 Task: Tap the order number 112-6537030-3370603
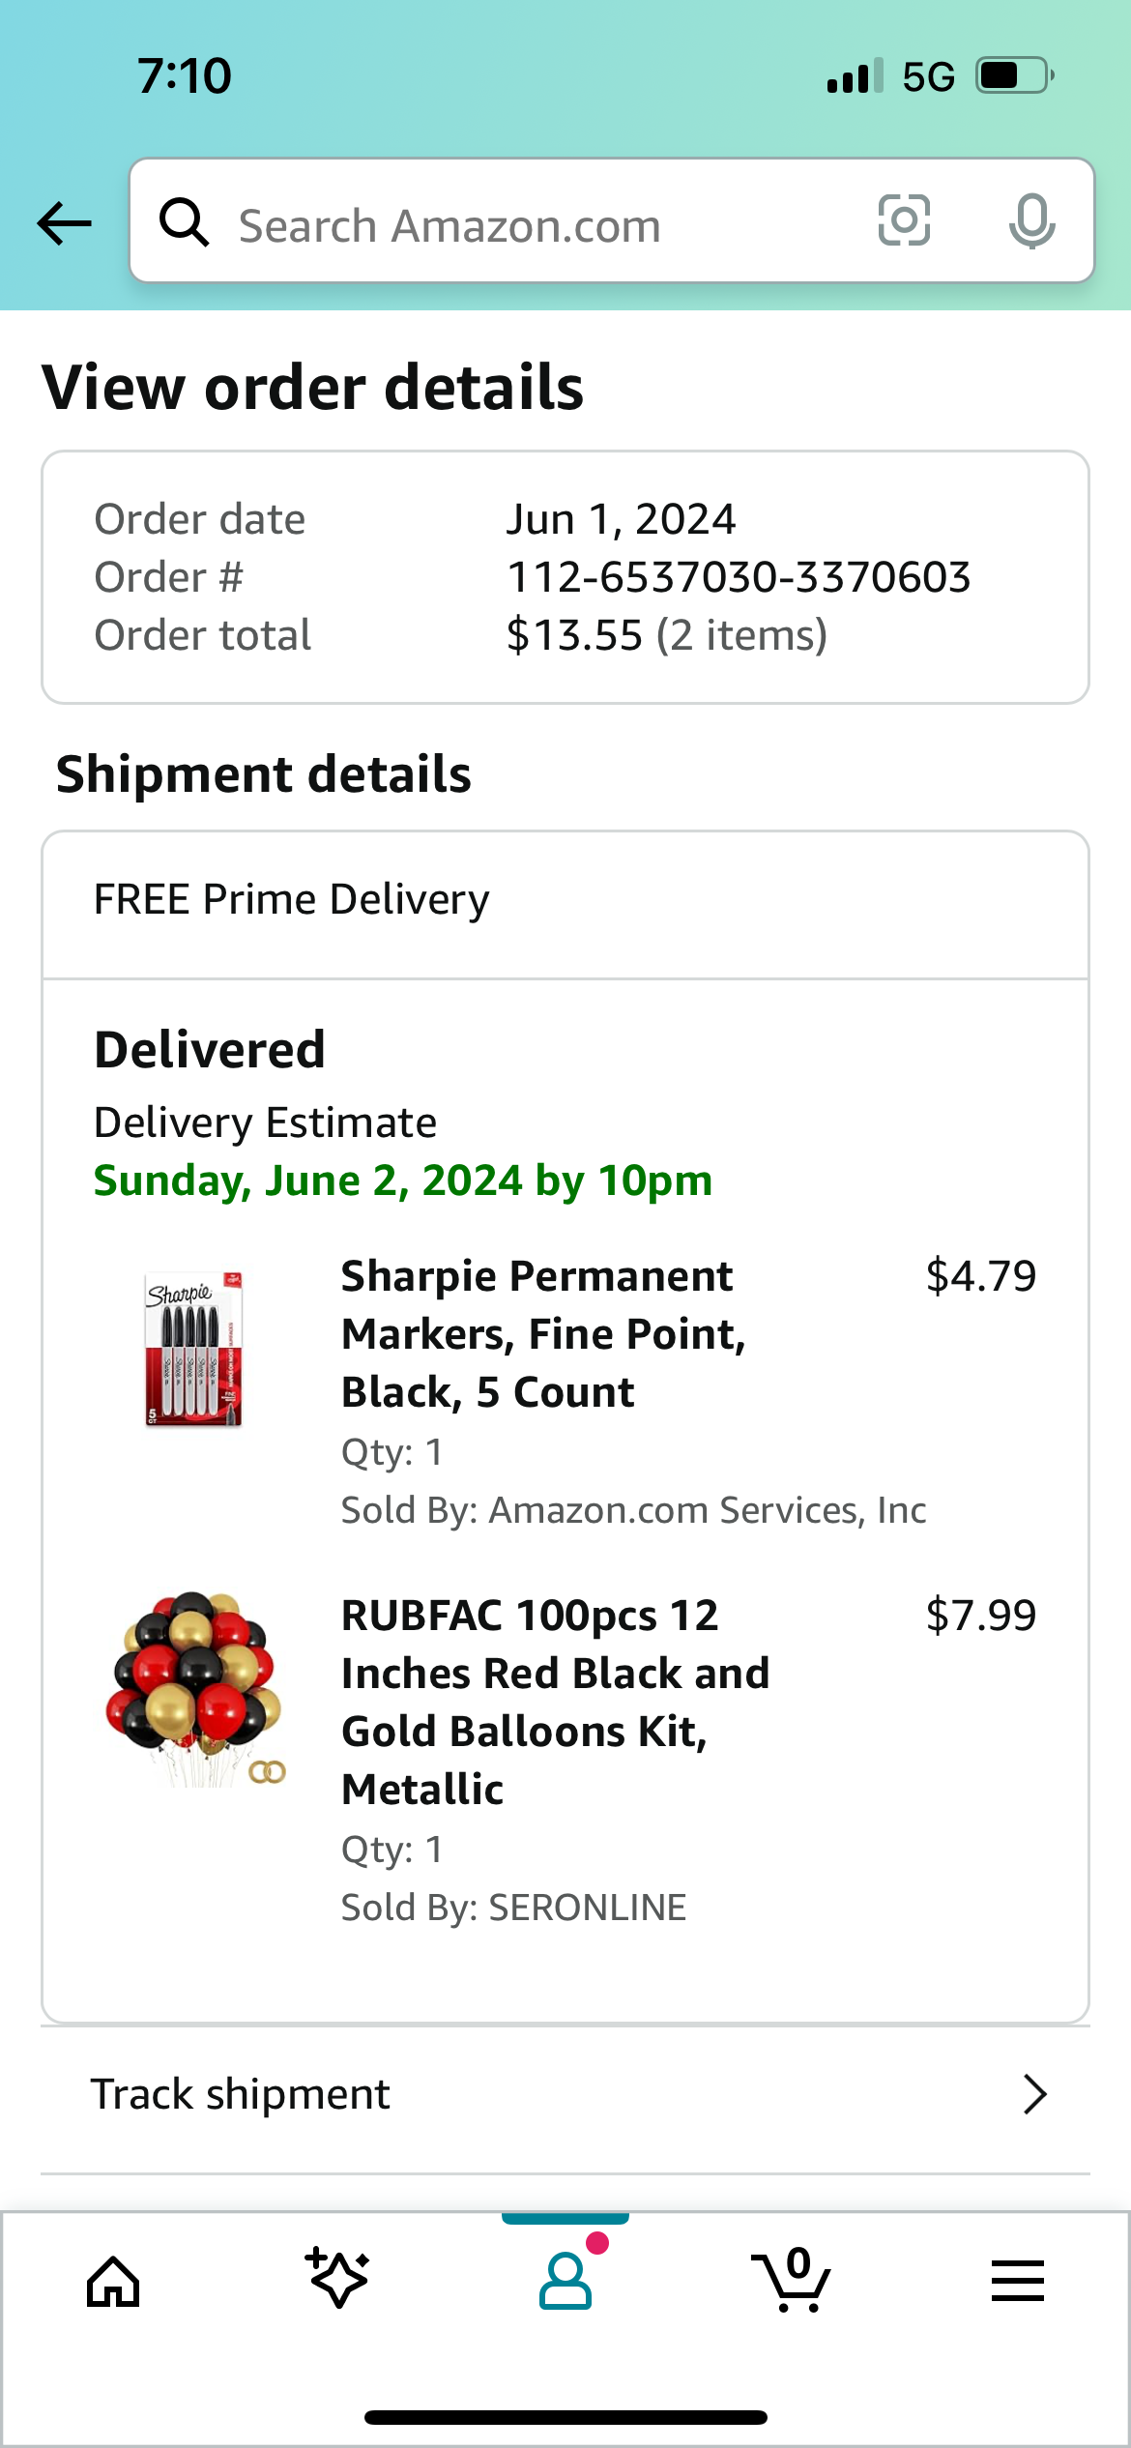(741, 576)
